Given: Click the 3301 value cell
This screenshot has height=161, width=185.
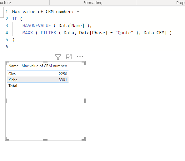Looking at the screenshot, I should point(63,80).
